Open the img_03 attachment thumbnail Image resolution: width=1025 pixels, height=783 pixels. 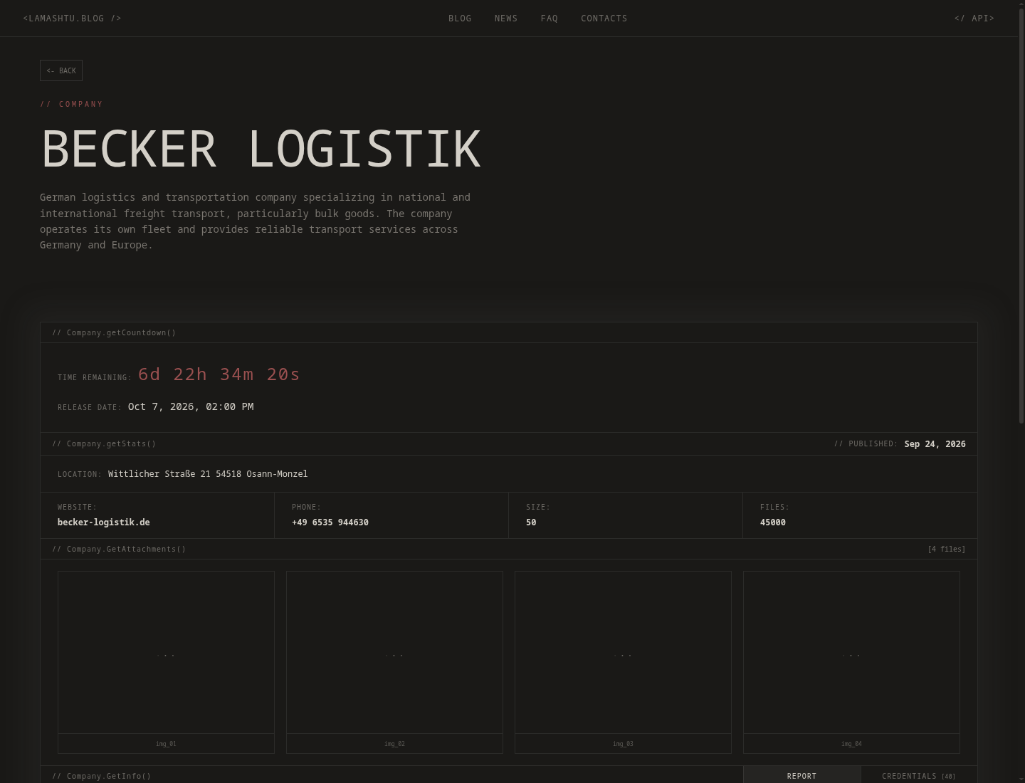623,662
